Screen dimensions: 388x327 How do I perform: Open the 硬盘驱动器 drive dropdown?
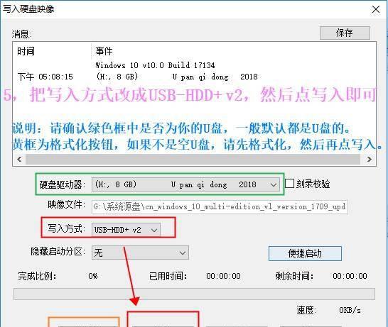click(x=186, y=184)
